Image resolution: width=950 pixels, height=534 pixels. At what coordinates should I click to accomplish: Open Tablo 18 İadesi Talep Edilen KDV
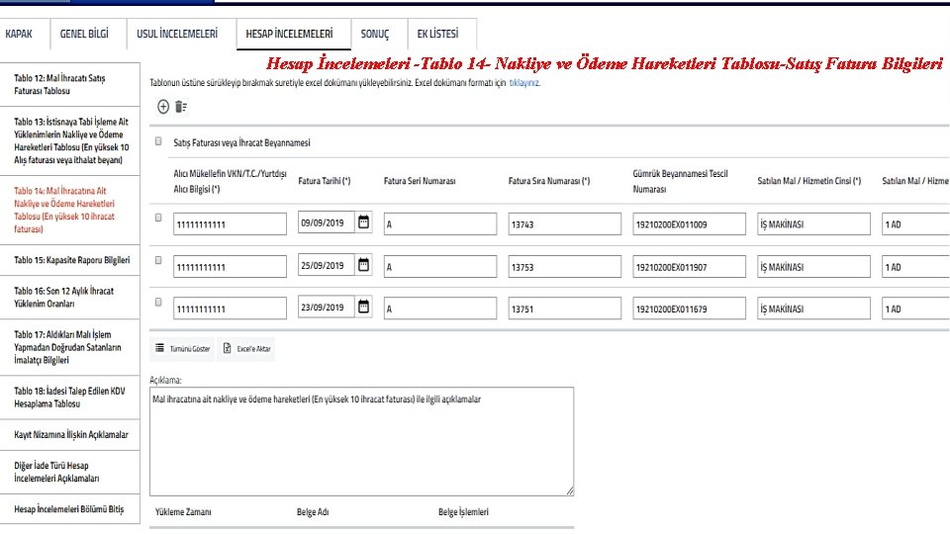click(69, 398)
